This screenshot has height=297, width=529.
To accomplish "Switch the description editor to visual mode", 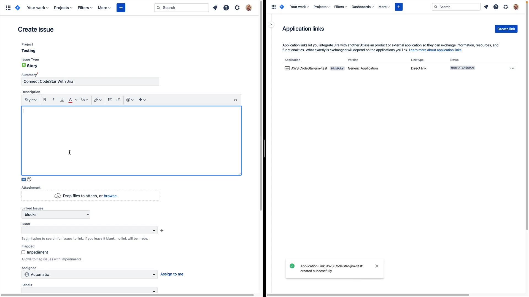I will 24,179.
